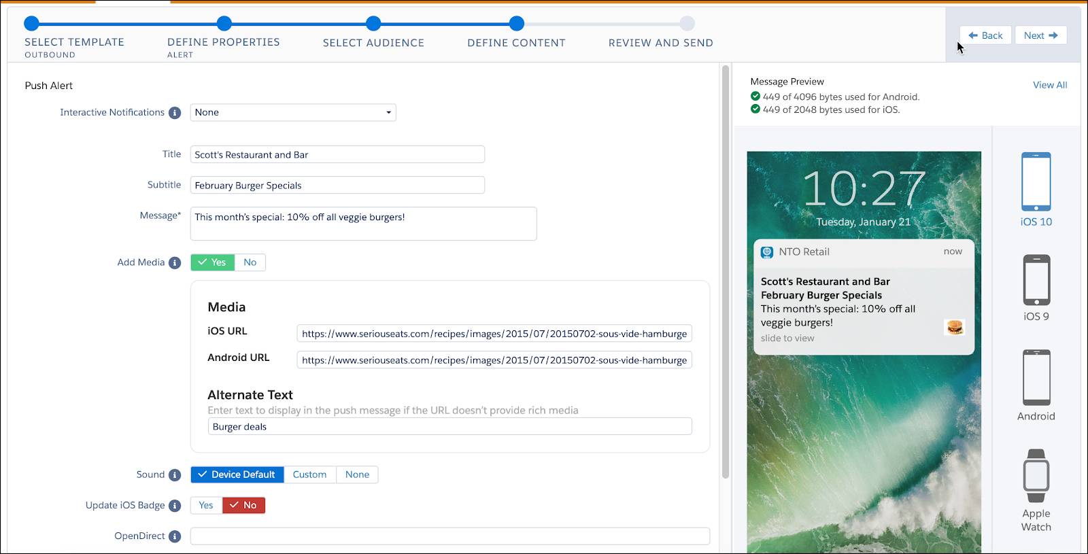The width and height of the screenshot is (1088, 554).
Task: Click the notification card in phone preview
Action: click(864, 296)
